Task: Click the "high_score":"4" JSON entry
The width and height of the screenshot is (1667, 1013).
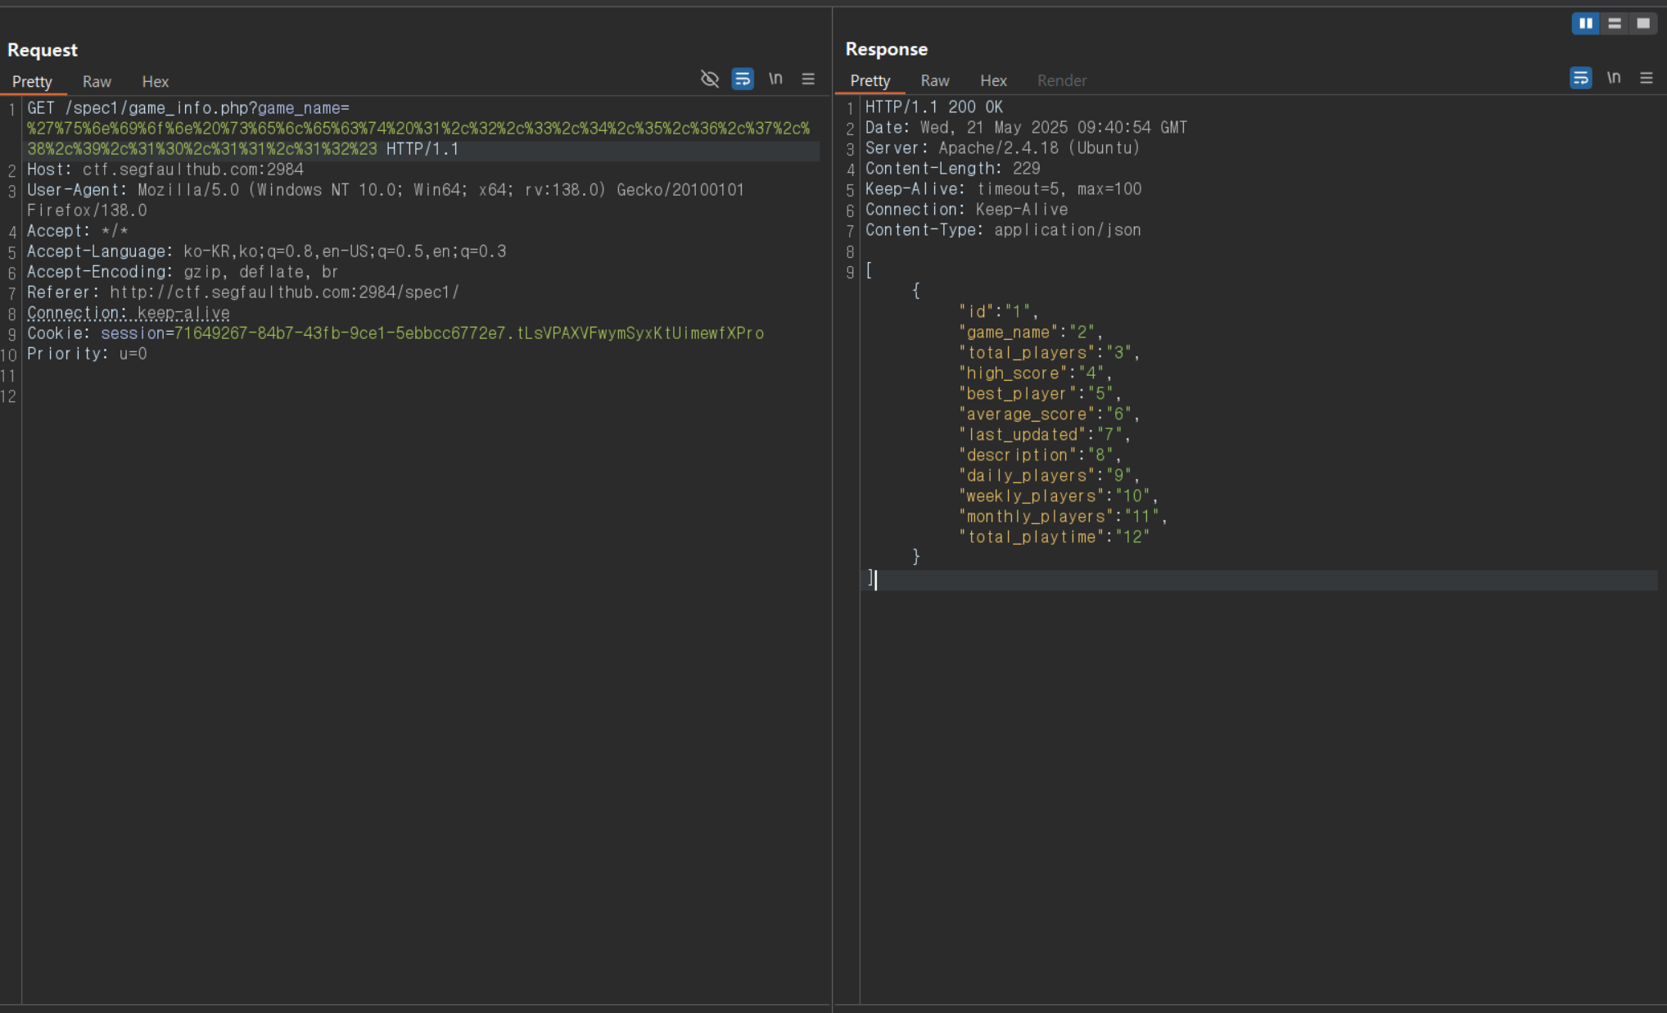Action: [x=1035, y=373]
